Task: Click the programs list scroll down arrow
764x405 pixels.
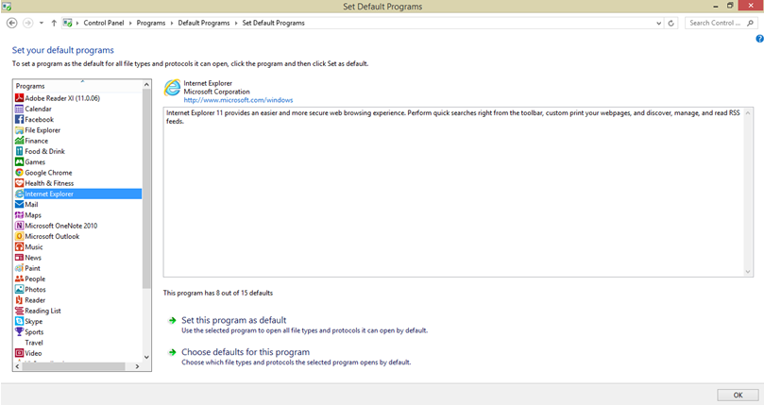Action: pos(146,357)
